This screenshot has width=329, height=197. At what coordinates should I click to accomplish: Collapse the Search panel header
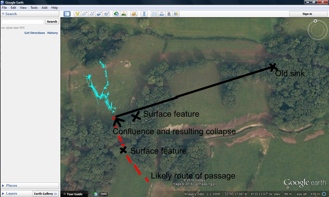point(11,14)
